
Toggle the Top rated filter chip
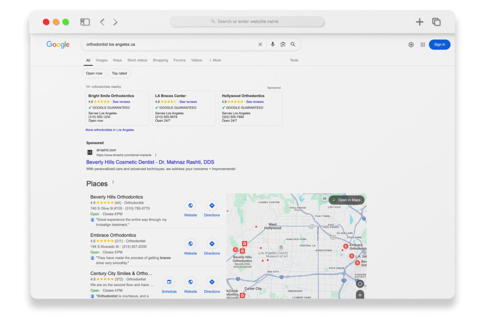point(120,73)
